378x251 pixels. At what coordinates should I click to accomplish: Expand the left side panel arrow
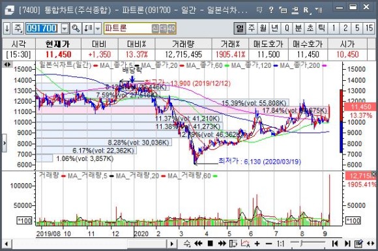5,143
